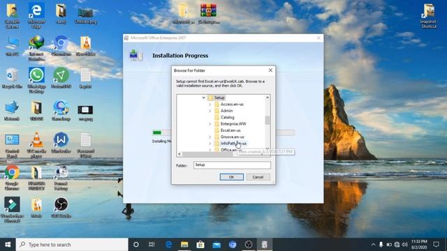
Task: Expand the InfoPath.en-us folder
Action: [210, 144]
